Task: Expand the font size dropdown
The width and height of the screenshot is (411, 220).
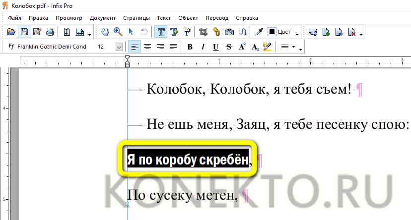Action: point(119,47)
